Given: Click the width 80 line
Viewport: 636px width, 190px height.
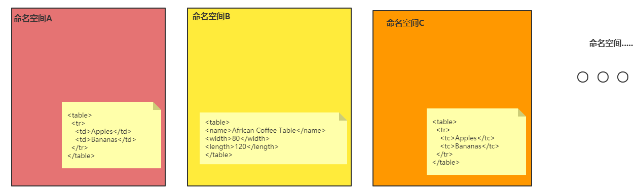Looking at the screenshot, I should pyautogui.click(x=237, y=138).
